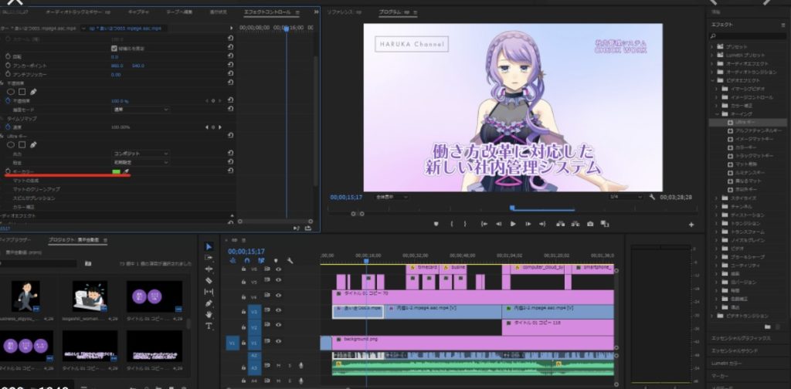Screen dimensions: 791x389
Task: Solo audio track A3 with S button
Action: pos(290,365)
